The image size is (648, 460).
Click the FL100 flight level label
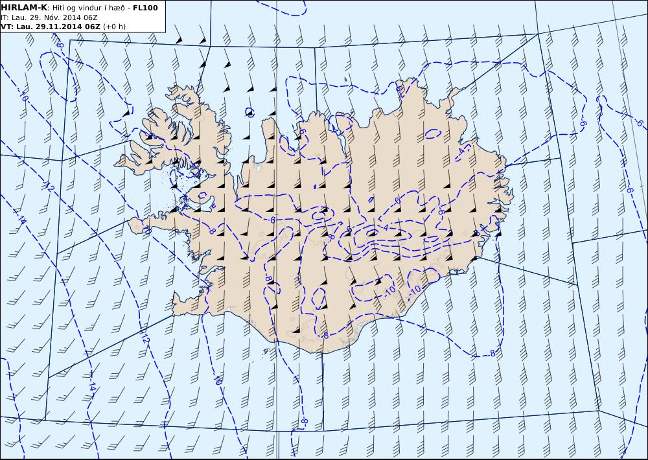[145, 8]
